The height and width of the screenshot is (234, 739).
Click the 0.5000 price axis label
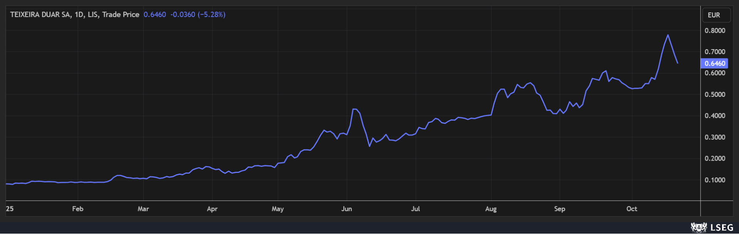[715, 95]
